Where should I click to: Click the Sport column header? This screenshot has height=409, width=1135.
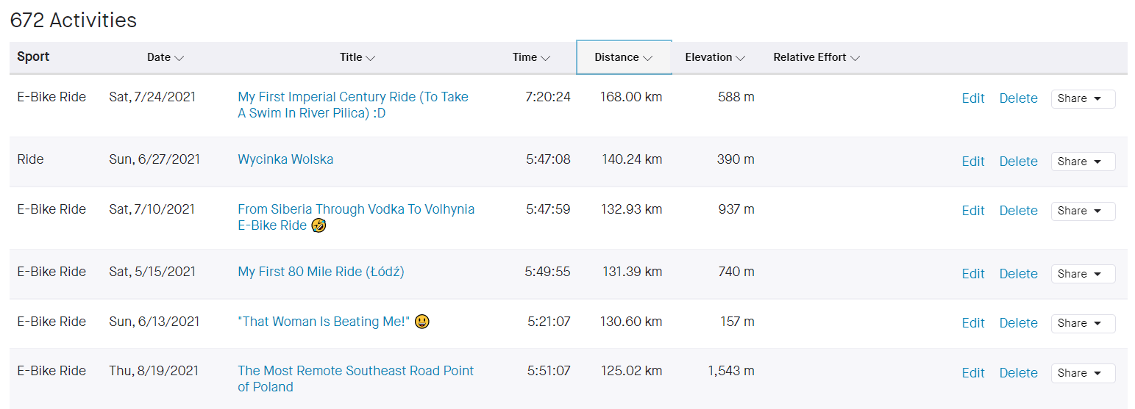pos(33,57)
